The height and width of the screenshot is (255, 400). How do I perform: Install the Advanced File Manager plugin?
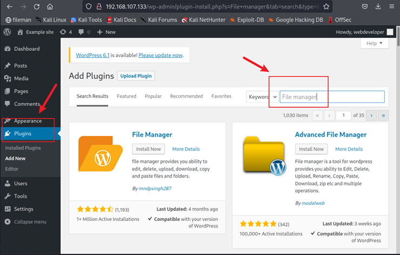pos(311,149)
